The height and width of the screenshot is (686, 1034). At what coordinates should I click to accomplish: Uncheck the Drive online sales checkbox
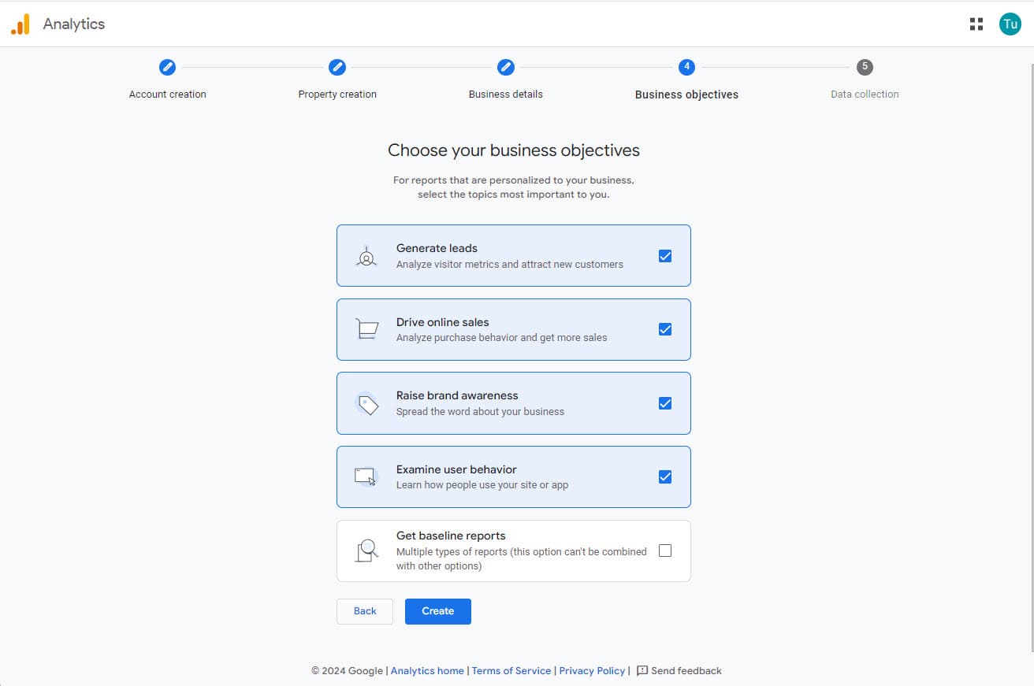(665, 329)
